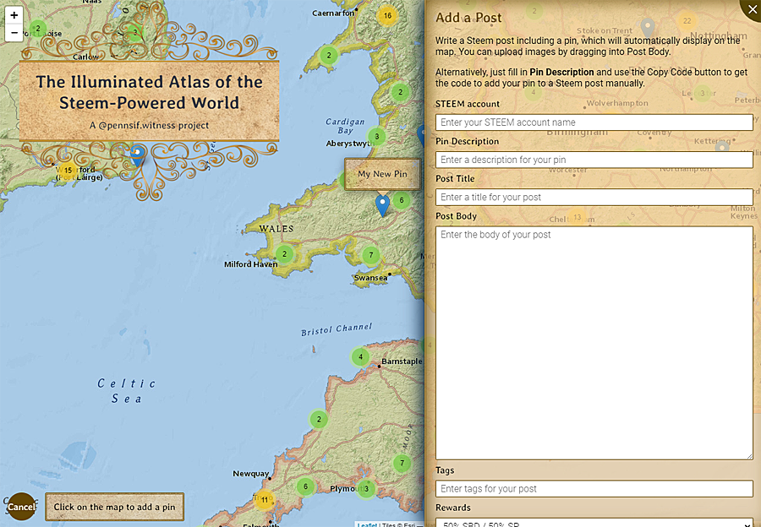Click the bold 'Pin Description' text in instructions

pyautogui.click(x=561, y=73)
